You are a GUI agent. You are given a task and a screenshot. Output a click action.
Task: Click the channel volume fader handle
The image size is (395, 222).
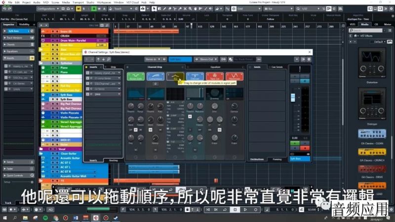293,97
